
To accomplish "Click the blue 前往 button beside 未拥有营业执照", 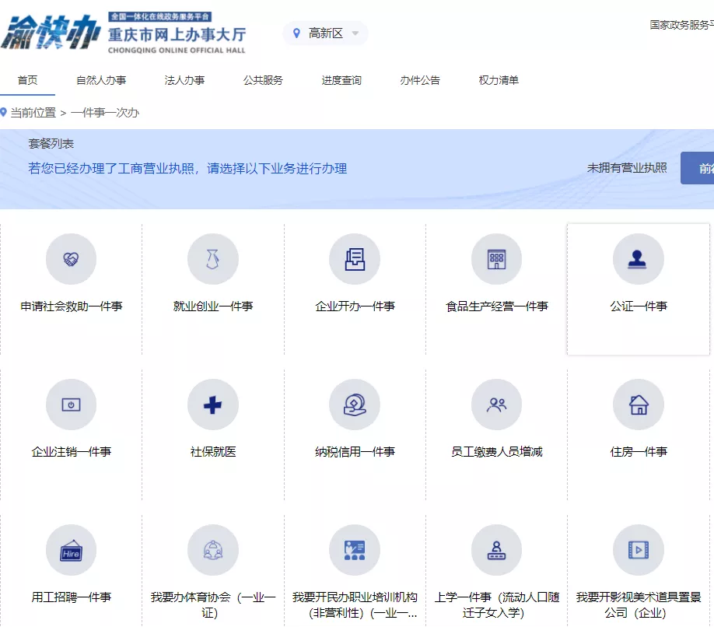I will tap(698, 168).
